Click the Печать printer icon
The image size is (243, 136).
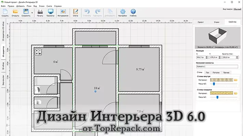click(40, 13)
